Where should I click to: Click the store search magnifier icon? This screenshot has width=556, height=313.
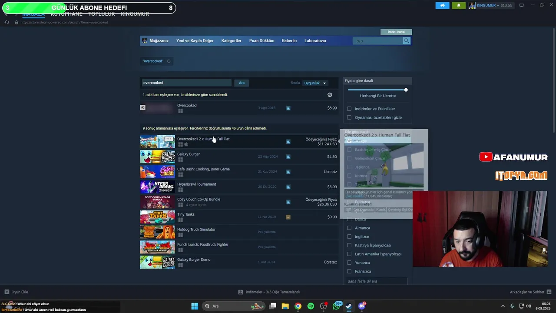pyautogui.click(x=407, y=40)
